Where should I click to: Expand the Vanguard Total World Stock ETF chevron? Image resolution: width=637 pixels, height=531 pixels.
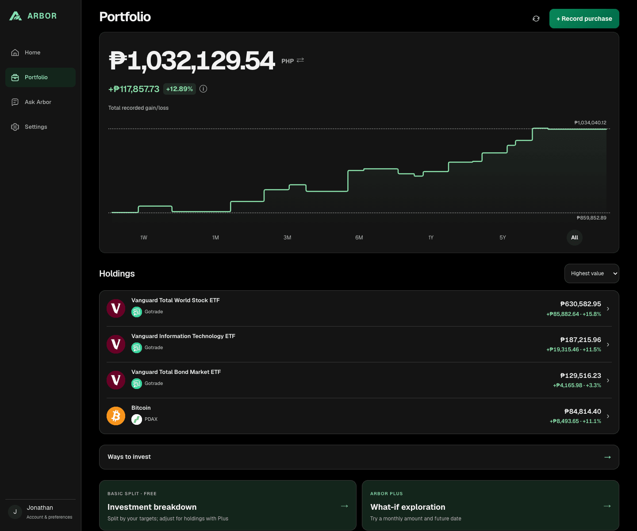(608, 309)
